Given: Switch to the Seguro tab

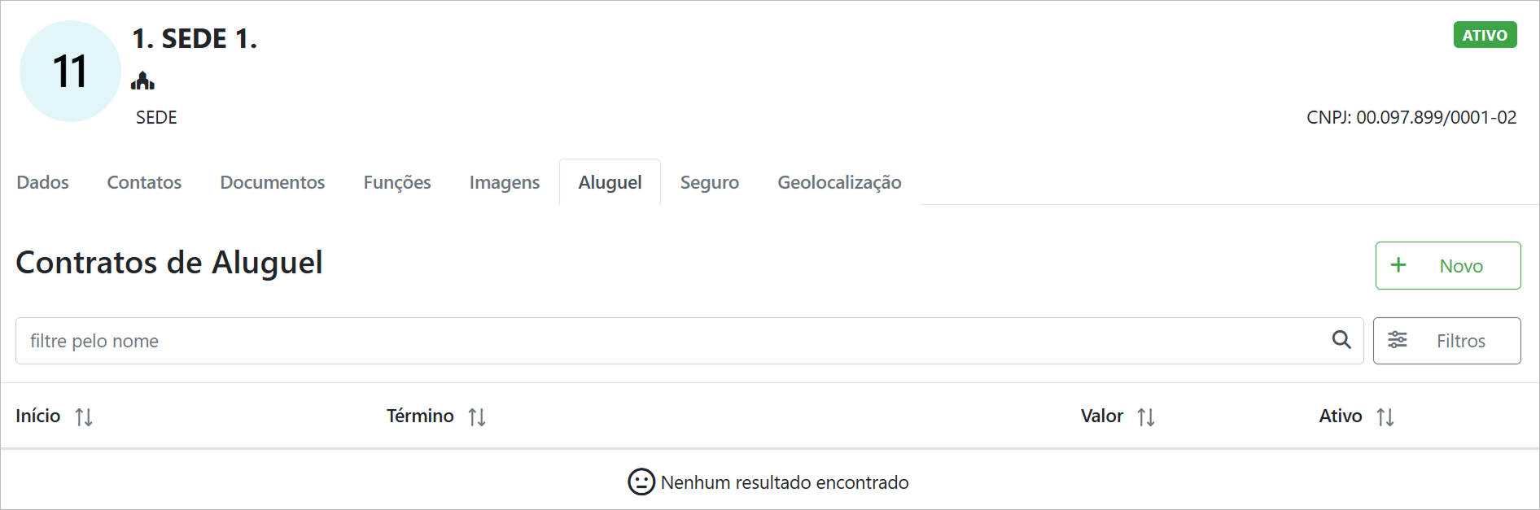Looking at the screenshot, I should click(x=710, y=182).
